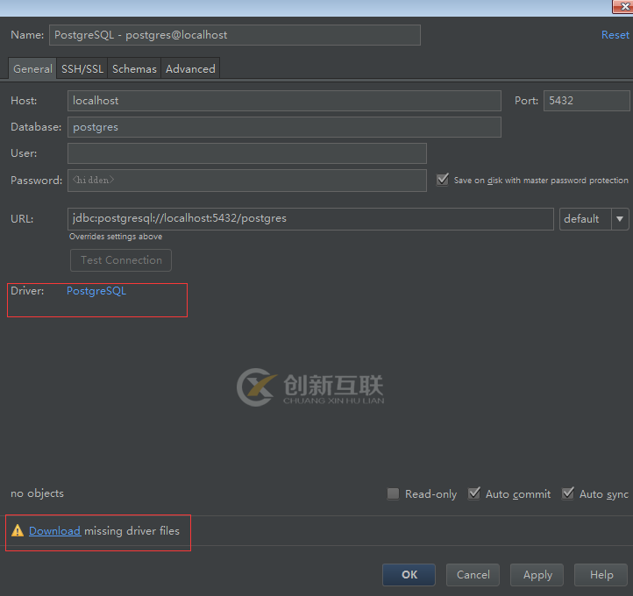Close the dialog with the red X button
The height and width of the screenshot is (596, 633).
click(622, 7)
